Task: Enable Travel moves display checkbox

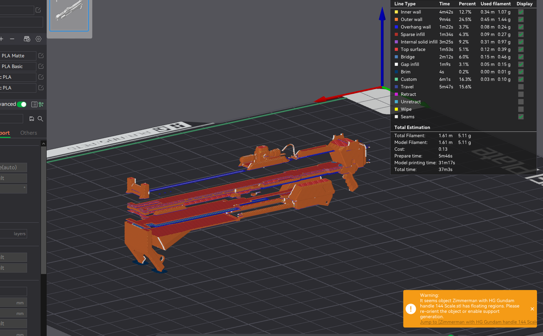Action: pos(521,87)
